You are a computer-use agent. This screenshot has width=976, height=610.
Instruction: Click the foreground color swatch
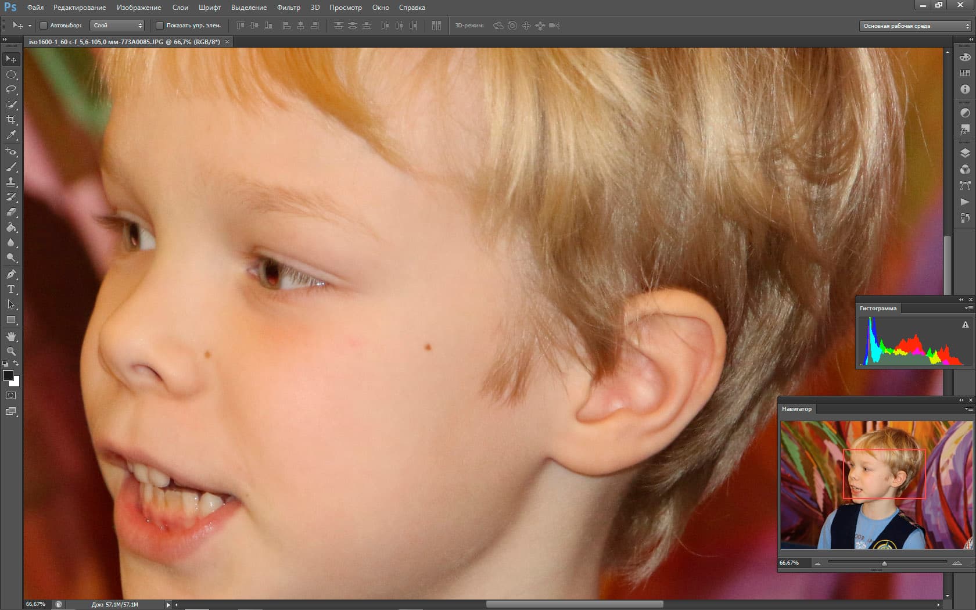[x=8, y=375]
